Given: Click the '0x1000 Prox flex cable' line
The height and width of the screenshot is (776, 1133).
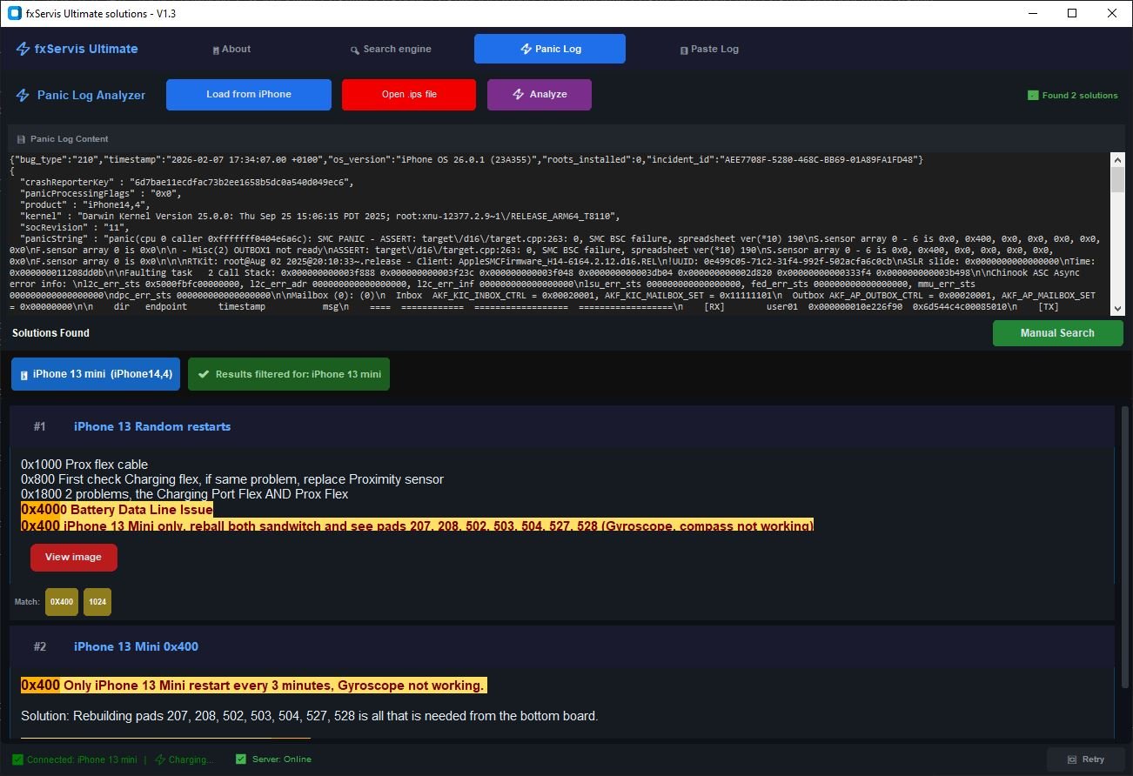Looking at the screenshot, I should (84, 465).
